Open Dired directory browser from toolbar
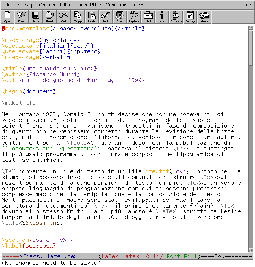255x267 pixels. [x=22, y=16]
